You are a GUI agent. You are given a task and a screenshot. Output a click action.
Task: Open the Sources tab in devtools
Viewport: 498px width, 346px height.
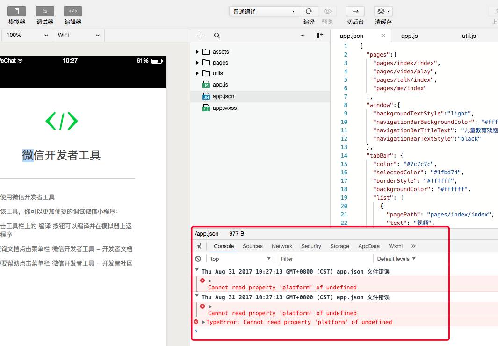pos(253,246)
